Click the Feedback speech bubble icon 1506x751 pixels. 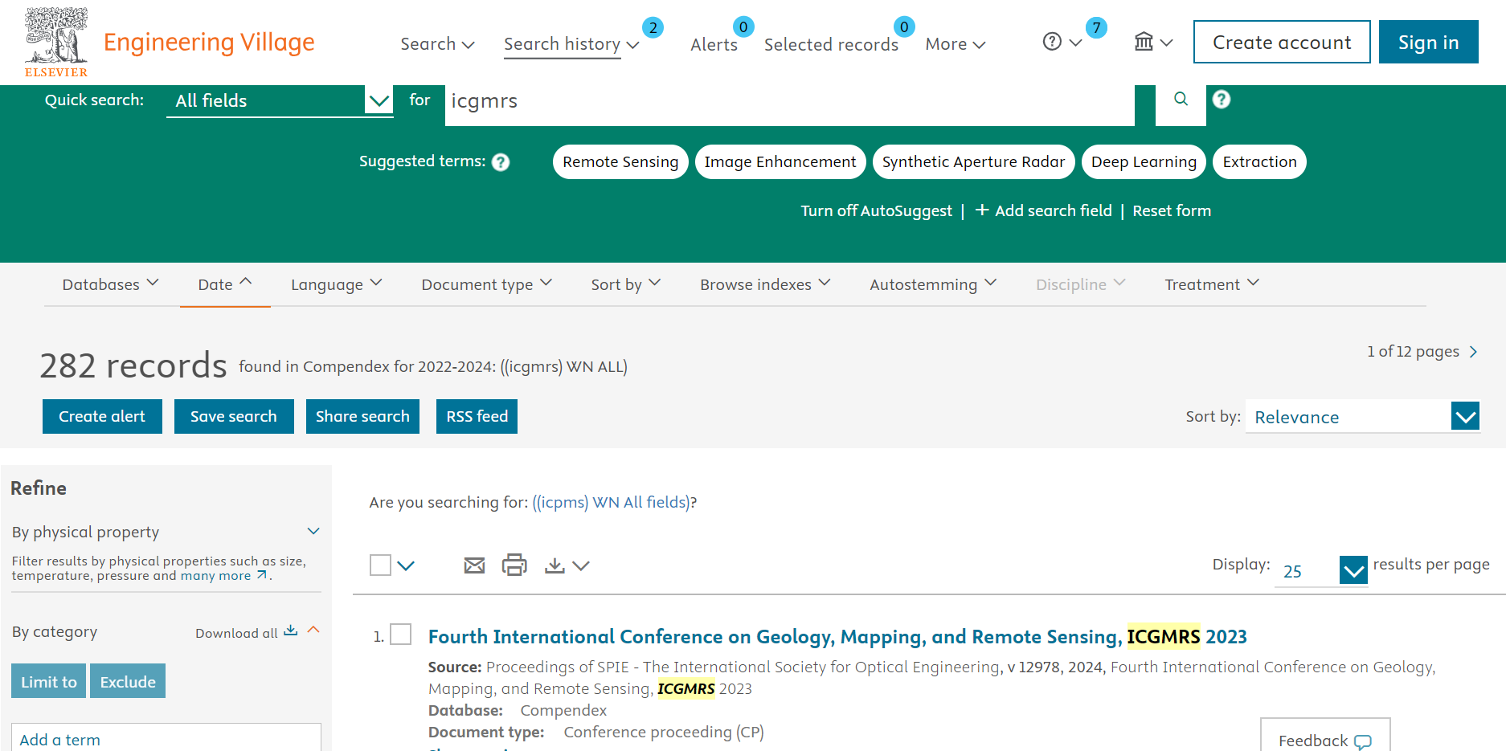[x=1363, y=741]
